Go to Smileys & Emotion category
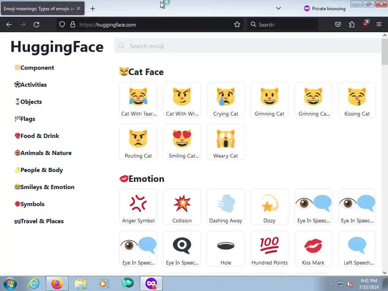Viewport: 388px width, 291px height. click(x=44, y=187)
